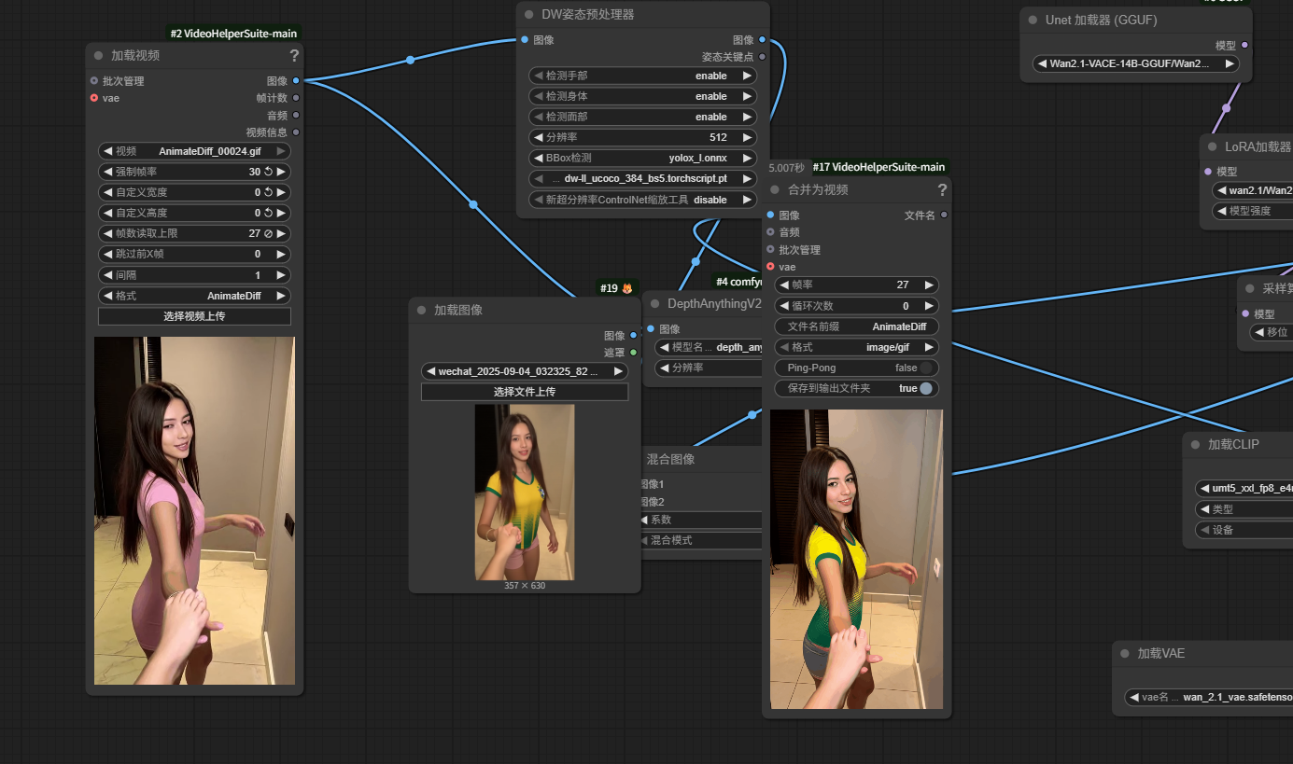Increase 分辨率 512 with its right arrow
Image resolution: width=1293 pixels, height=764 pixels.
pyautogui.click(x=747, y=137)
